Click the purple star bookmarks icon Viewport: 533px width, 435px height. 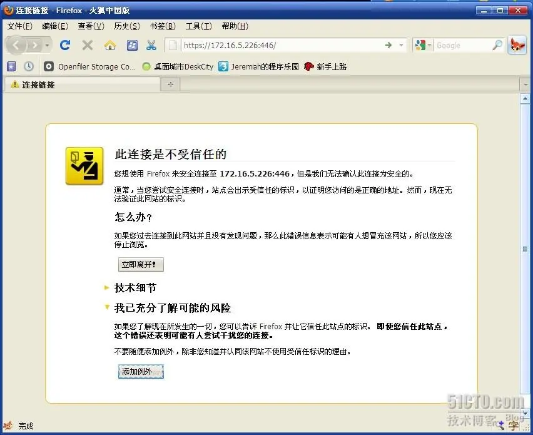coord(11,66)
